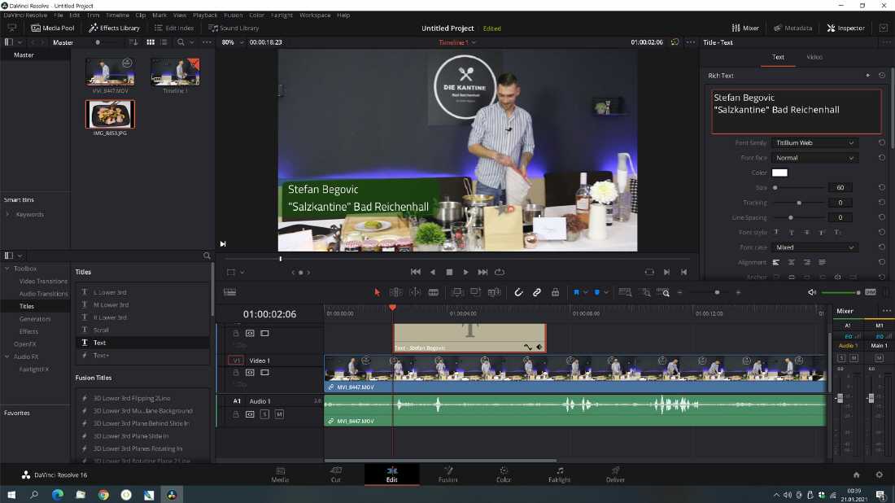Mute the Audio 1 track
This screenshot has width=895, height=503.
(x=279, y=414)
